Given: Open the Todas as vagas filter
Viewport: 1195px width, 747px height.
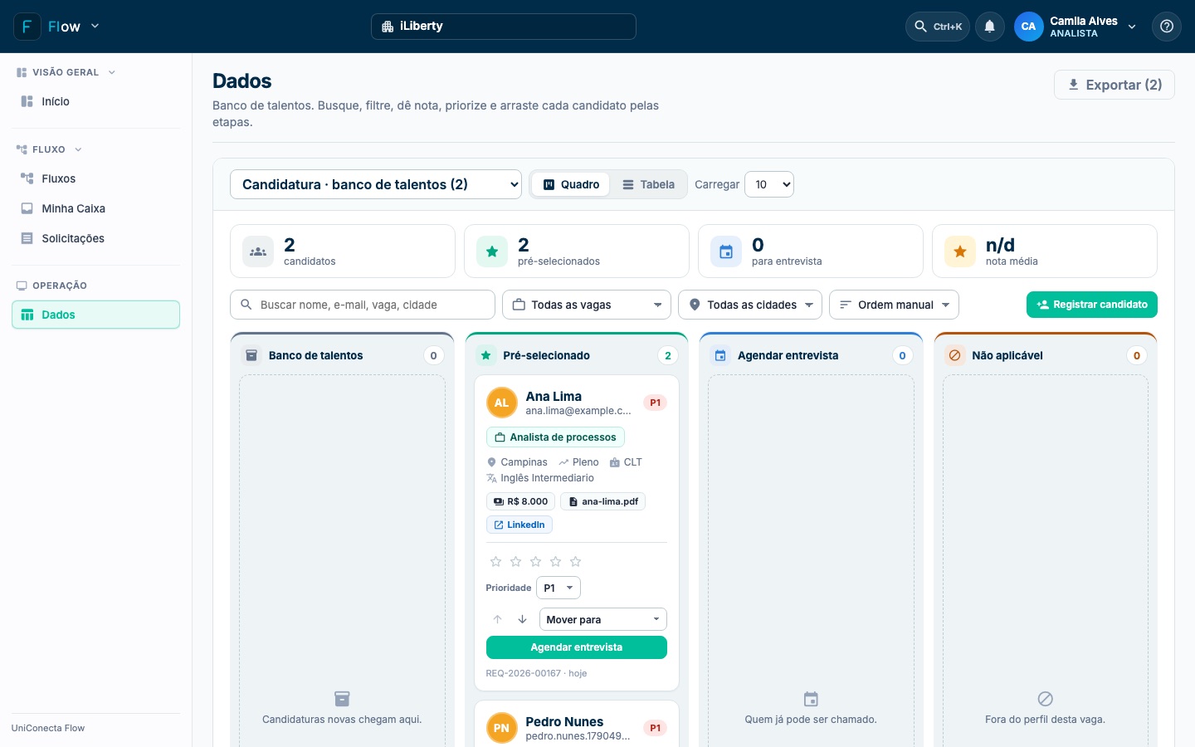Looking at the screenshot, I should [x=587, y=305].
